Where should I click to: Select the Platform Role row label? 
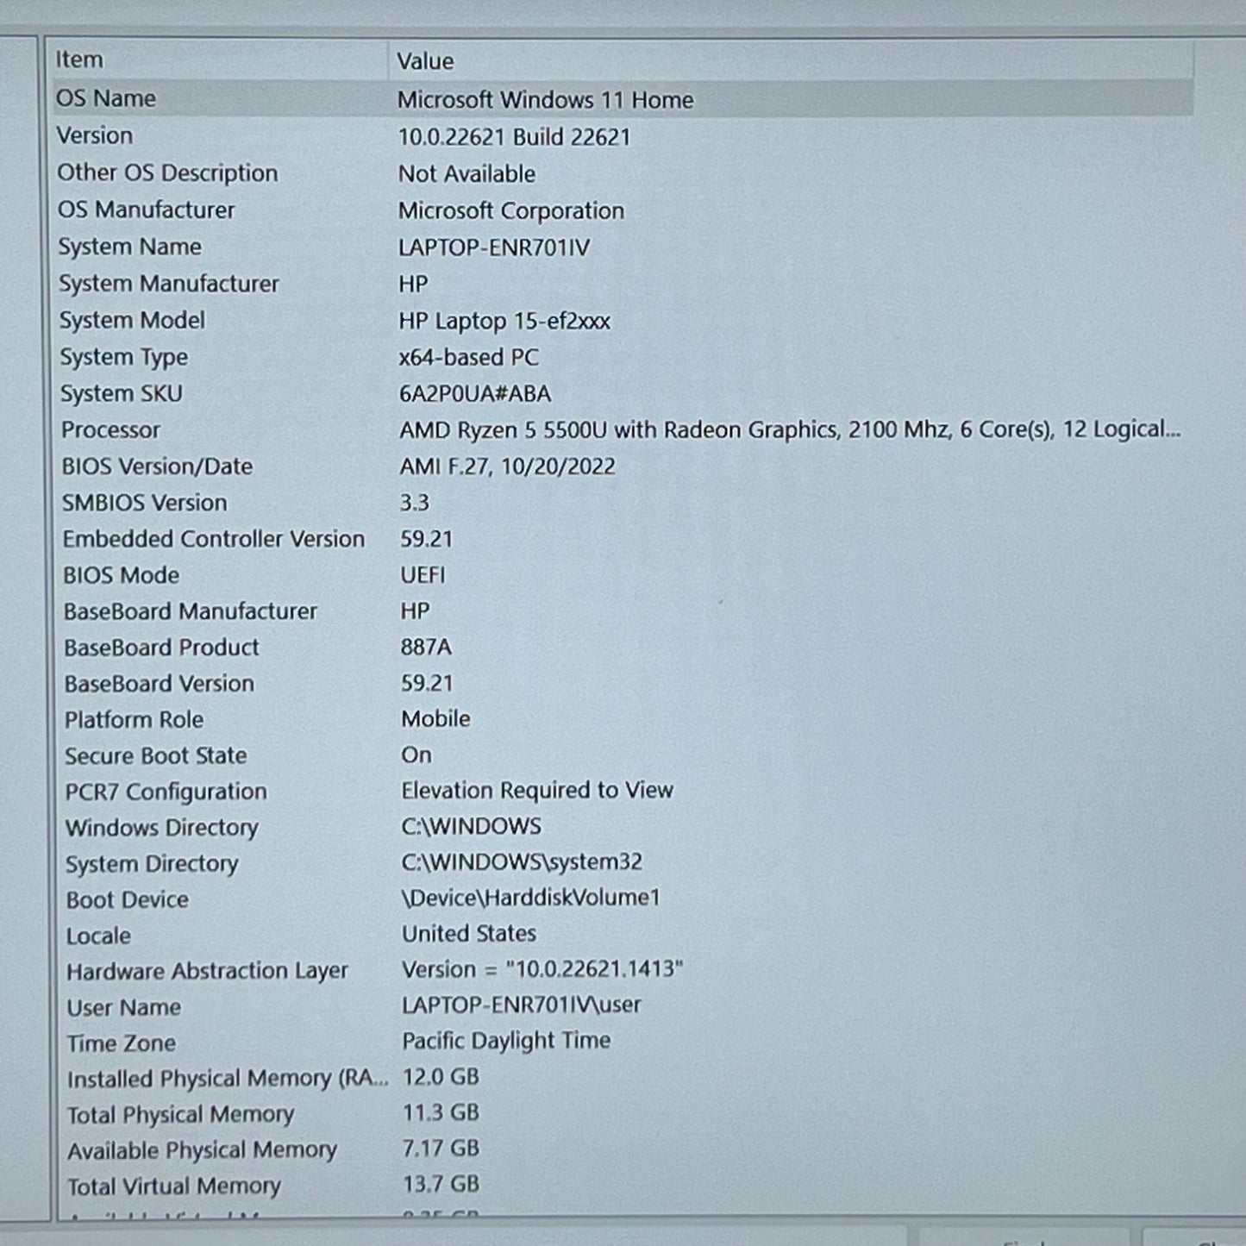[134, 720]
